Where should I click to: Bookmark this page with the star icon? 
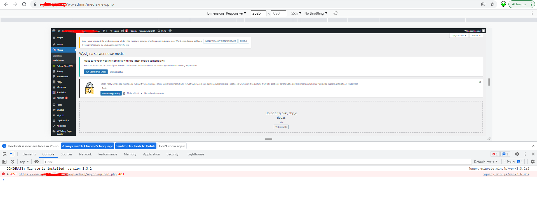pos(492,4)
